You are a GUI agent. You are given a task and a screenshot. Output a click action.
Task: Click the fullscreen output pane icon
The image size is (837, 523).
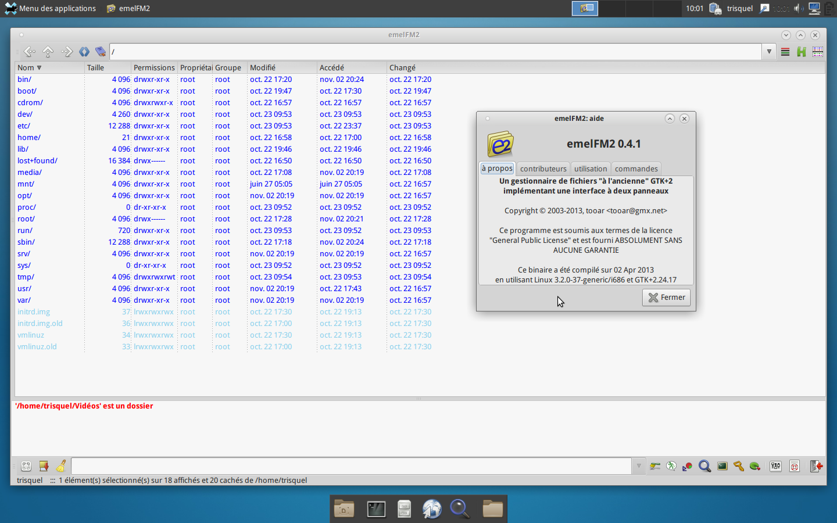coord(26,466)
